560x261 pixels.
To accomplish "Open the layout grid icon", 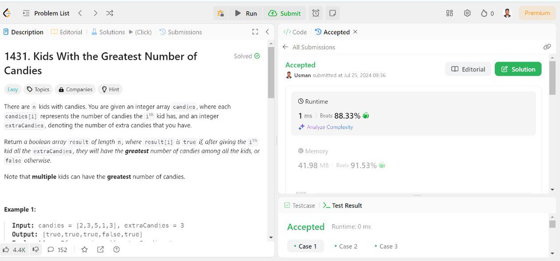I will pos(450,13).
